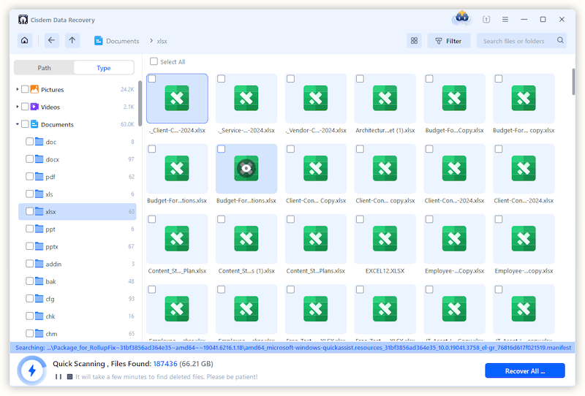Select Content_St..._Plan.xlsx file icon
This screenshot has height=396, width=585.
[x=177, y=239]
